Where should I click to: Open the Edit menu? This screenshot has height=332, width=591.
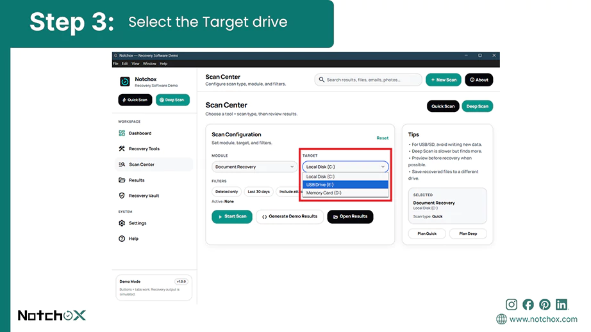pos(125,63)
